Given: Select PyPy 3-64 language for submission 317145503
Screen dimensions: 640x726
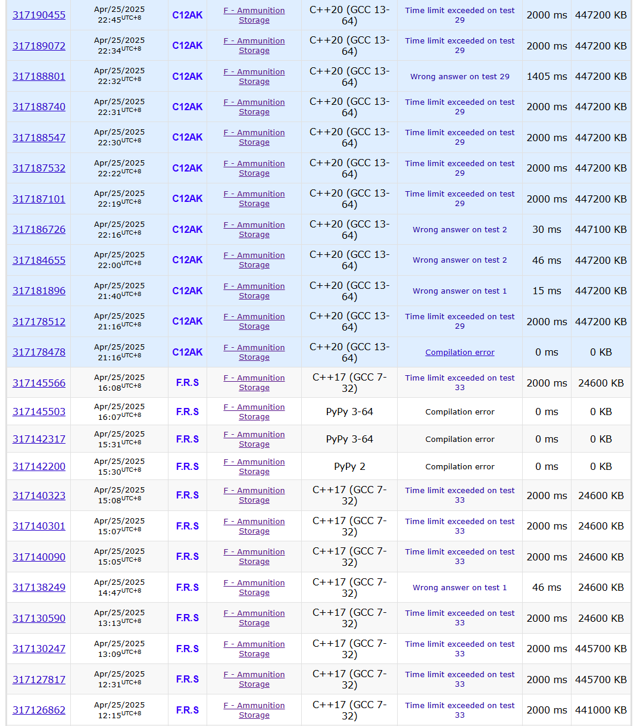Looking at the screenshot, I should tap(349, 412).
